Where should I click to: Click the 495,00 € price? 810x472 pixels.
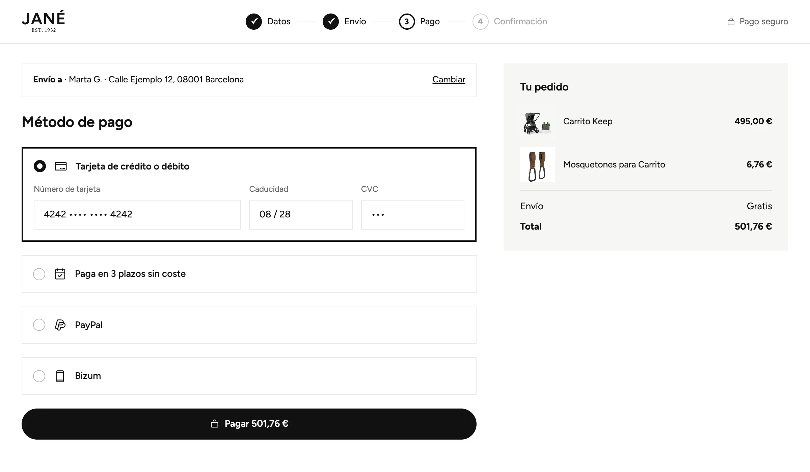point(753,121)
